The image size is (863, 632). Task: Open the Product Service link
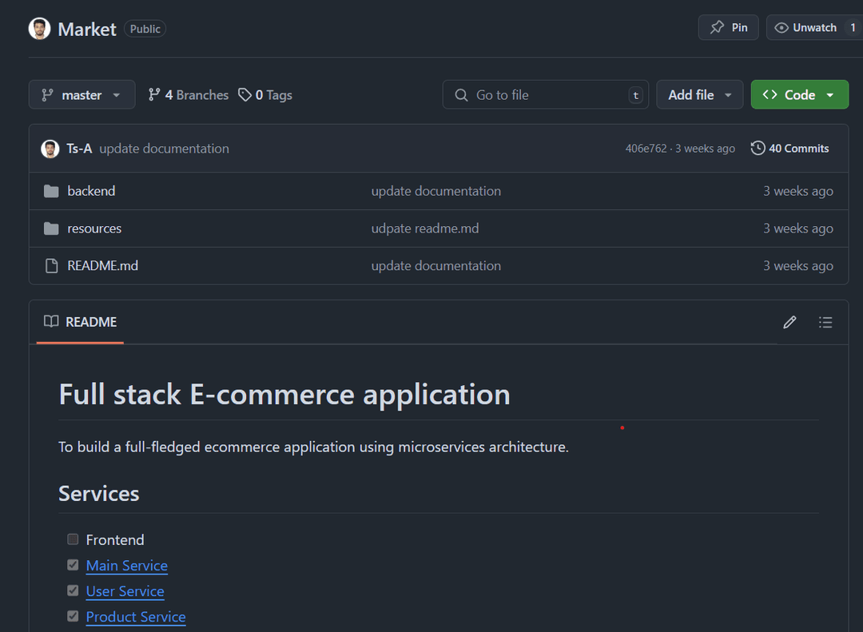point(136,617)
